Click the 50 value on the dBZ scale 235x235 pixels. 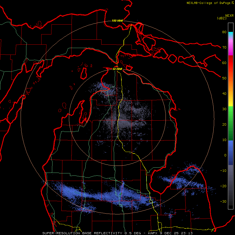[x=224, y=78]
